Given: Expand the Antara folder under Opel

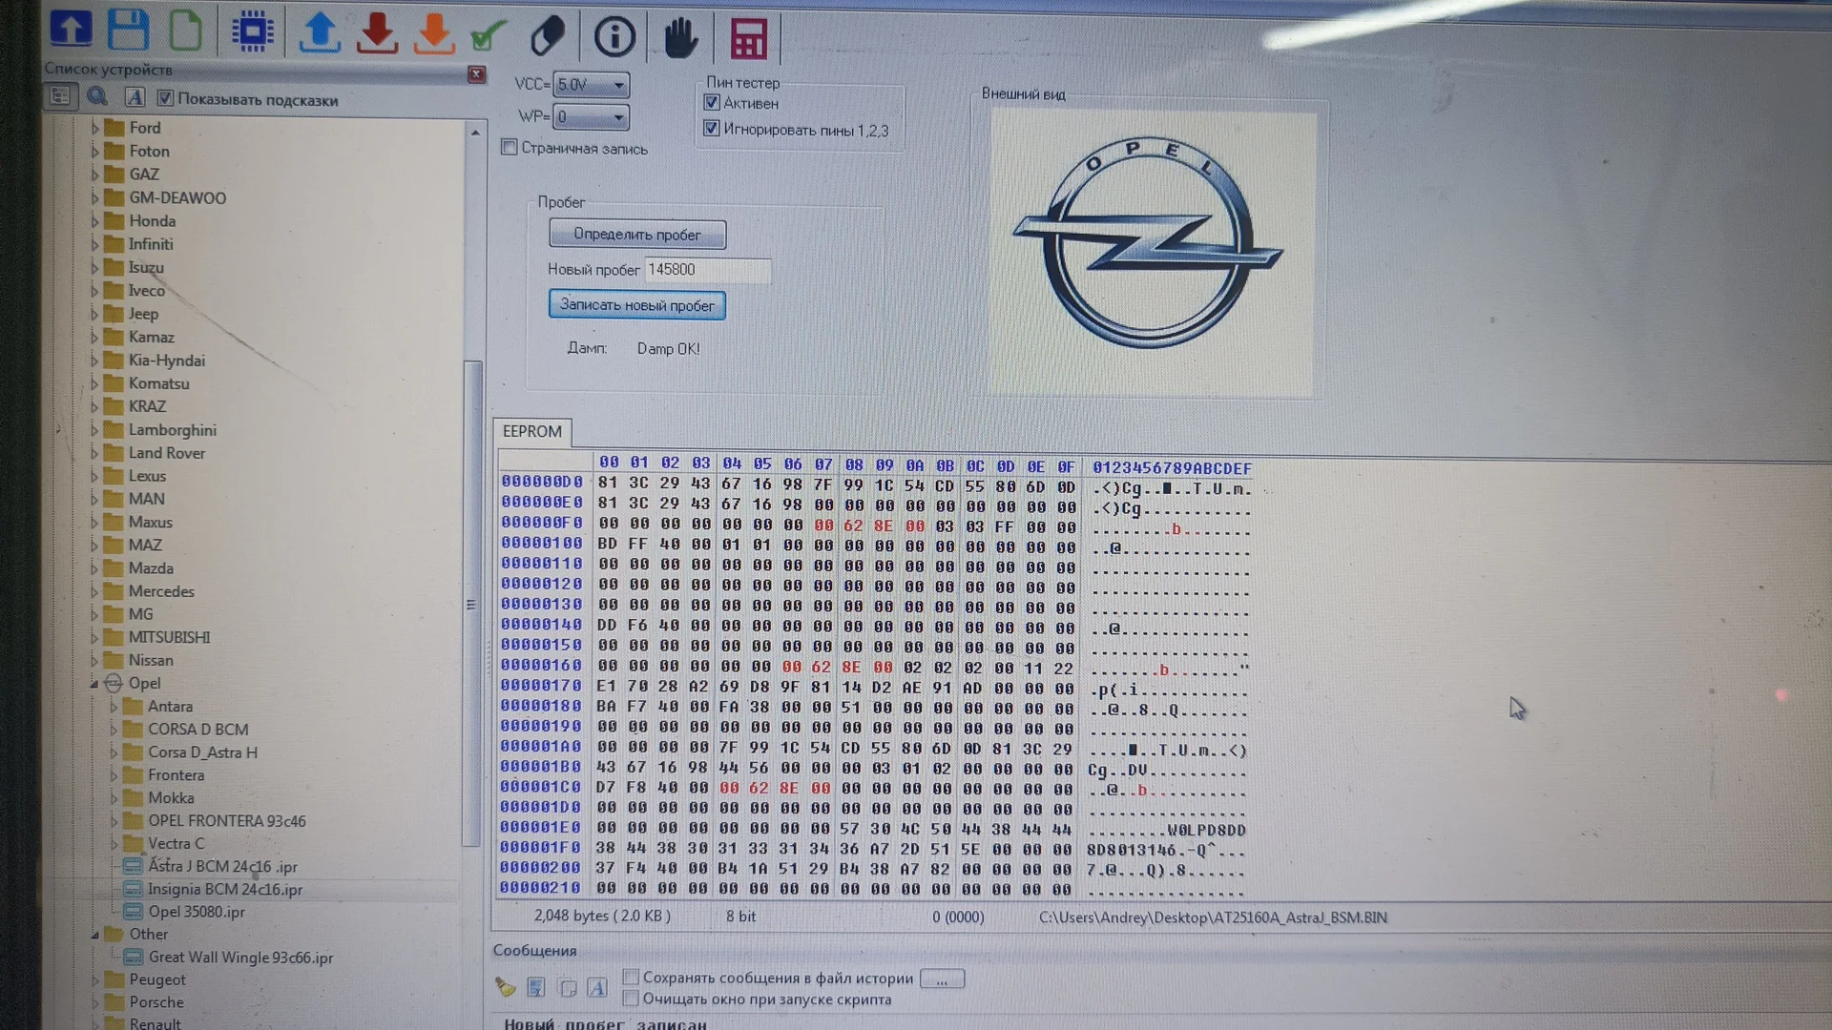Looking at the screenshot, I should coord(114,707).
